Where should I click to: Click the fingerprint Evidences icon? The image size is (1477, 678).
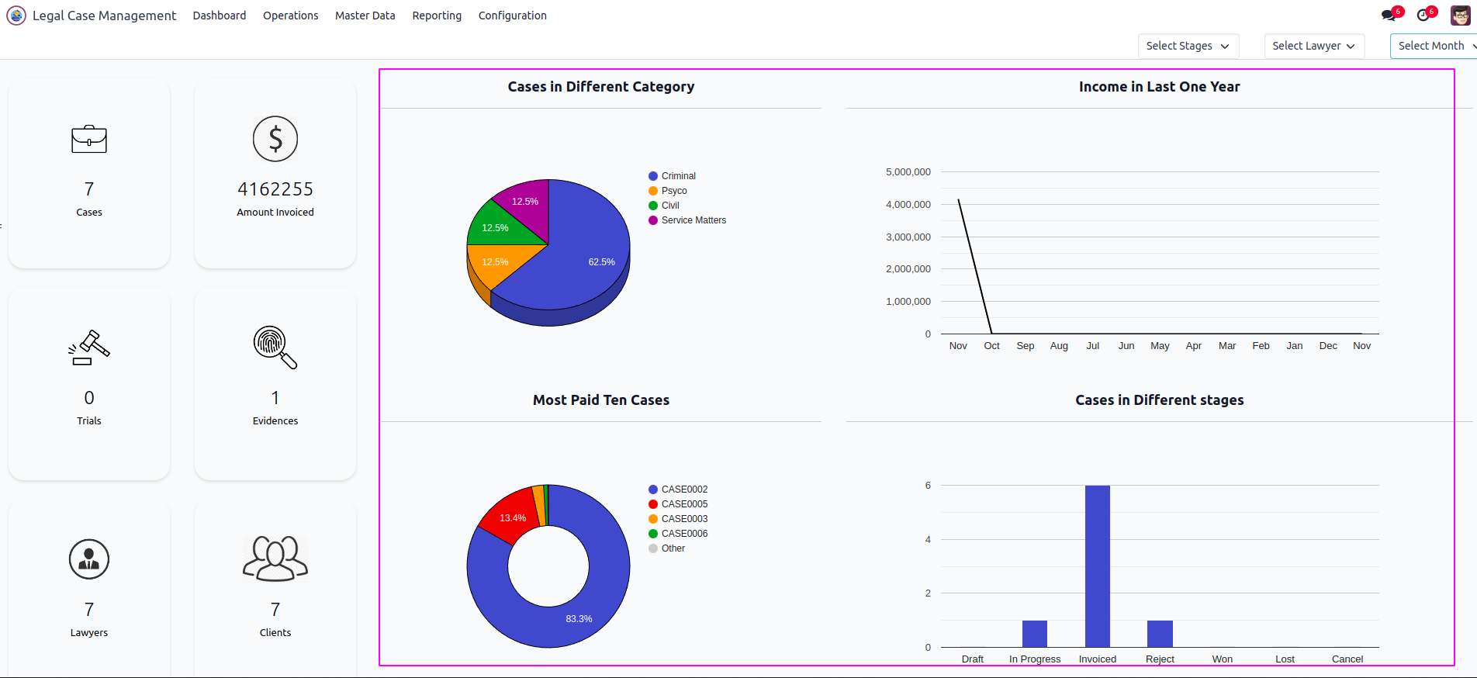pos(275,348)
